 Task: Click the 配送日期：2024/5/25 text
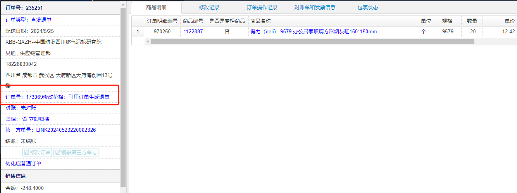pyautogui.click(x=29, y=31)
